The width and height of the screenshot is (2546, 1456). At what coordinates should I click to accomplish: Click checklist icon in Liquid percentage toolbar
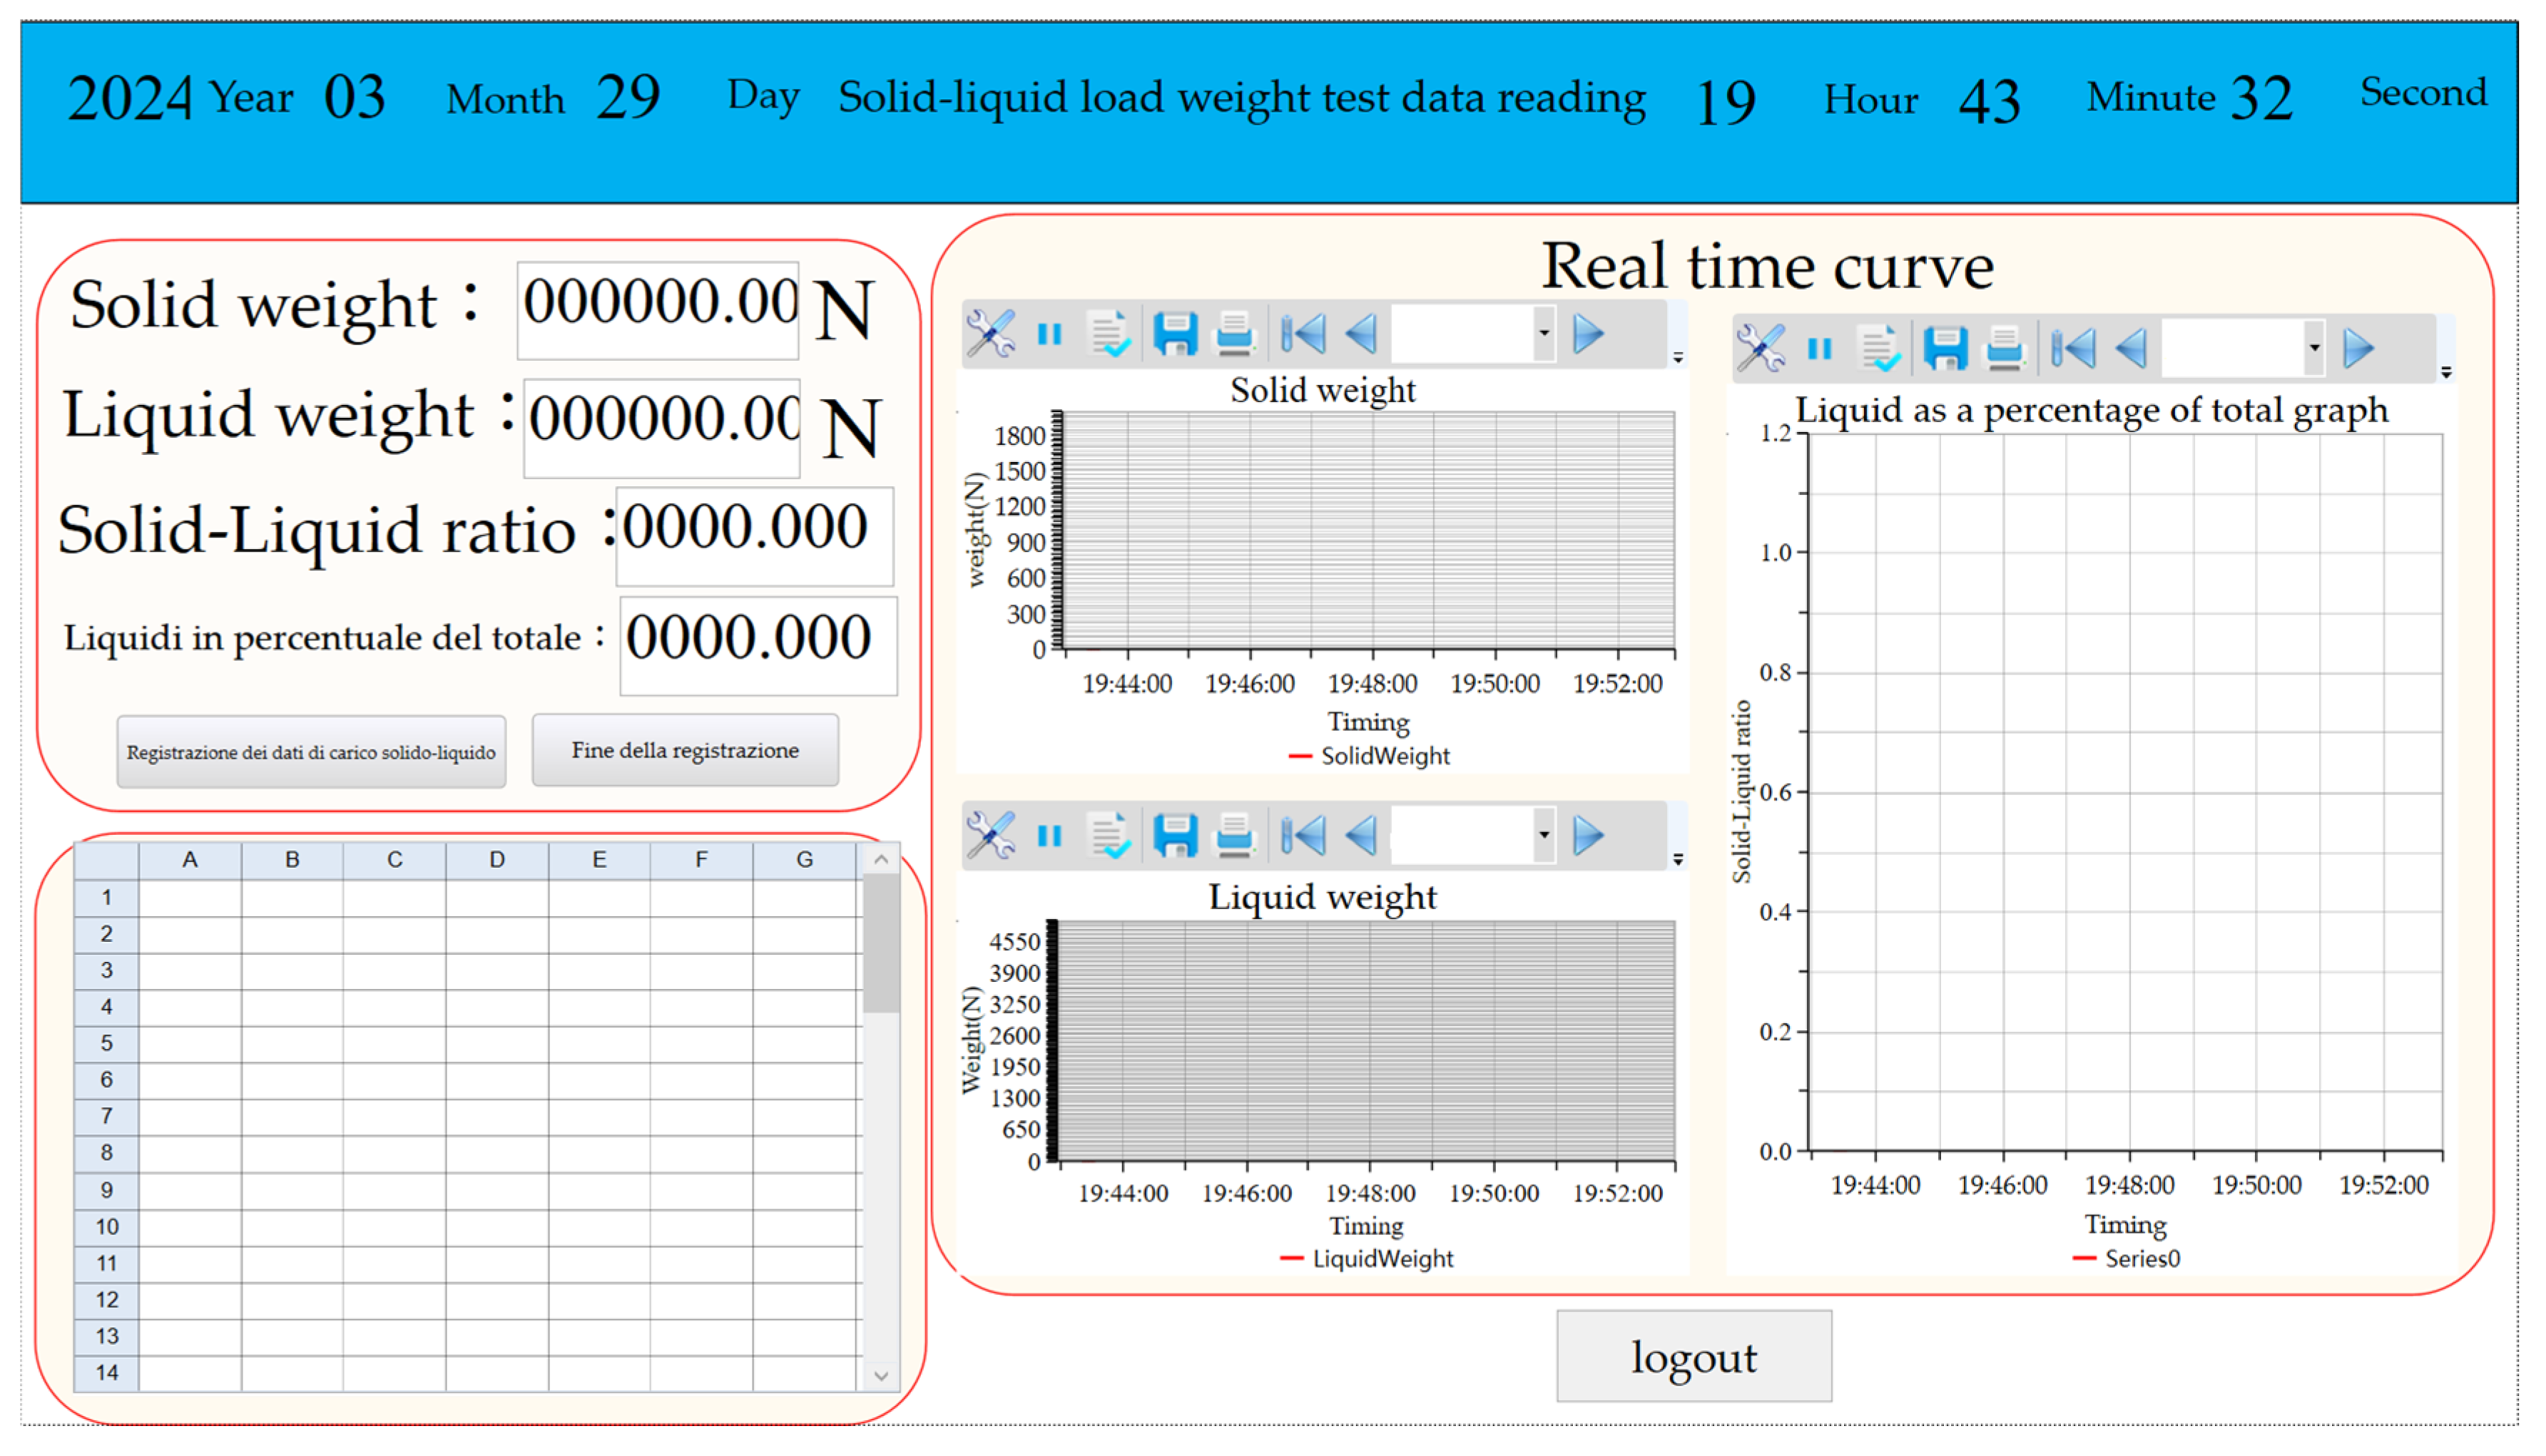tap(1879, 349)
